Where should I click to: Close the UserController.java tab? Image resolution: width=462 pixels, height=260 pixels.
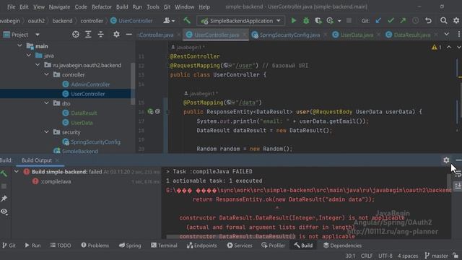pos(245,35)
